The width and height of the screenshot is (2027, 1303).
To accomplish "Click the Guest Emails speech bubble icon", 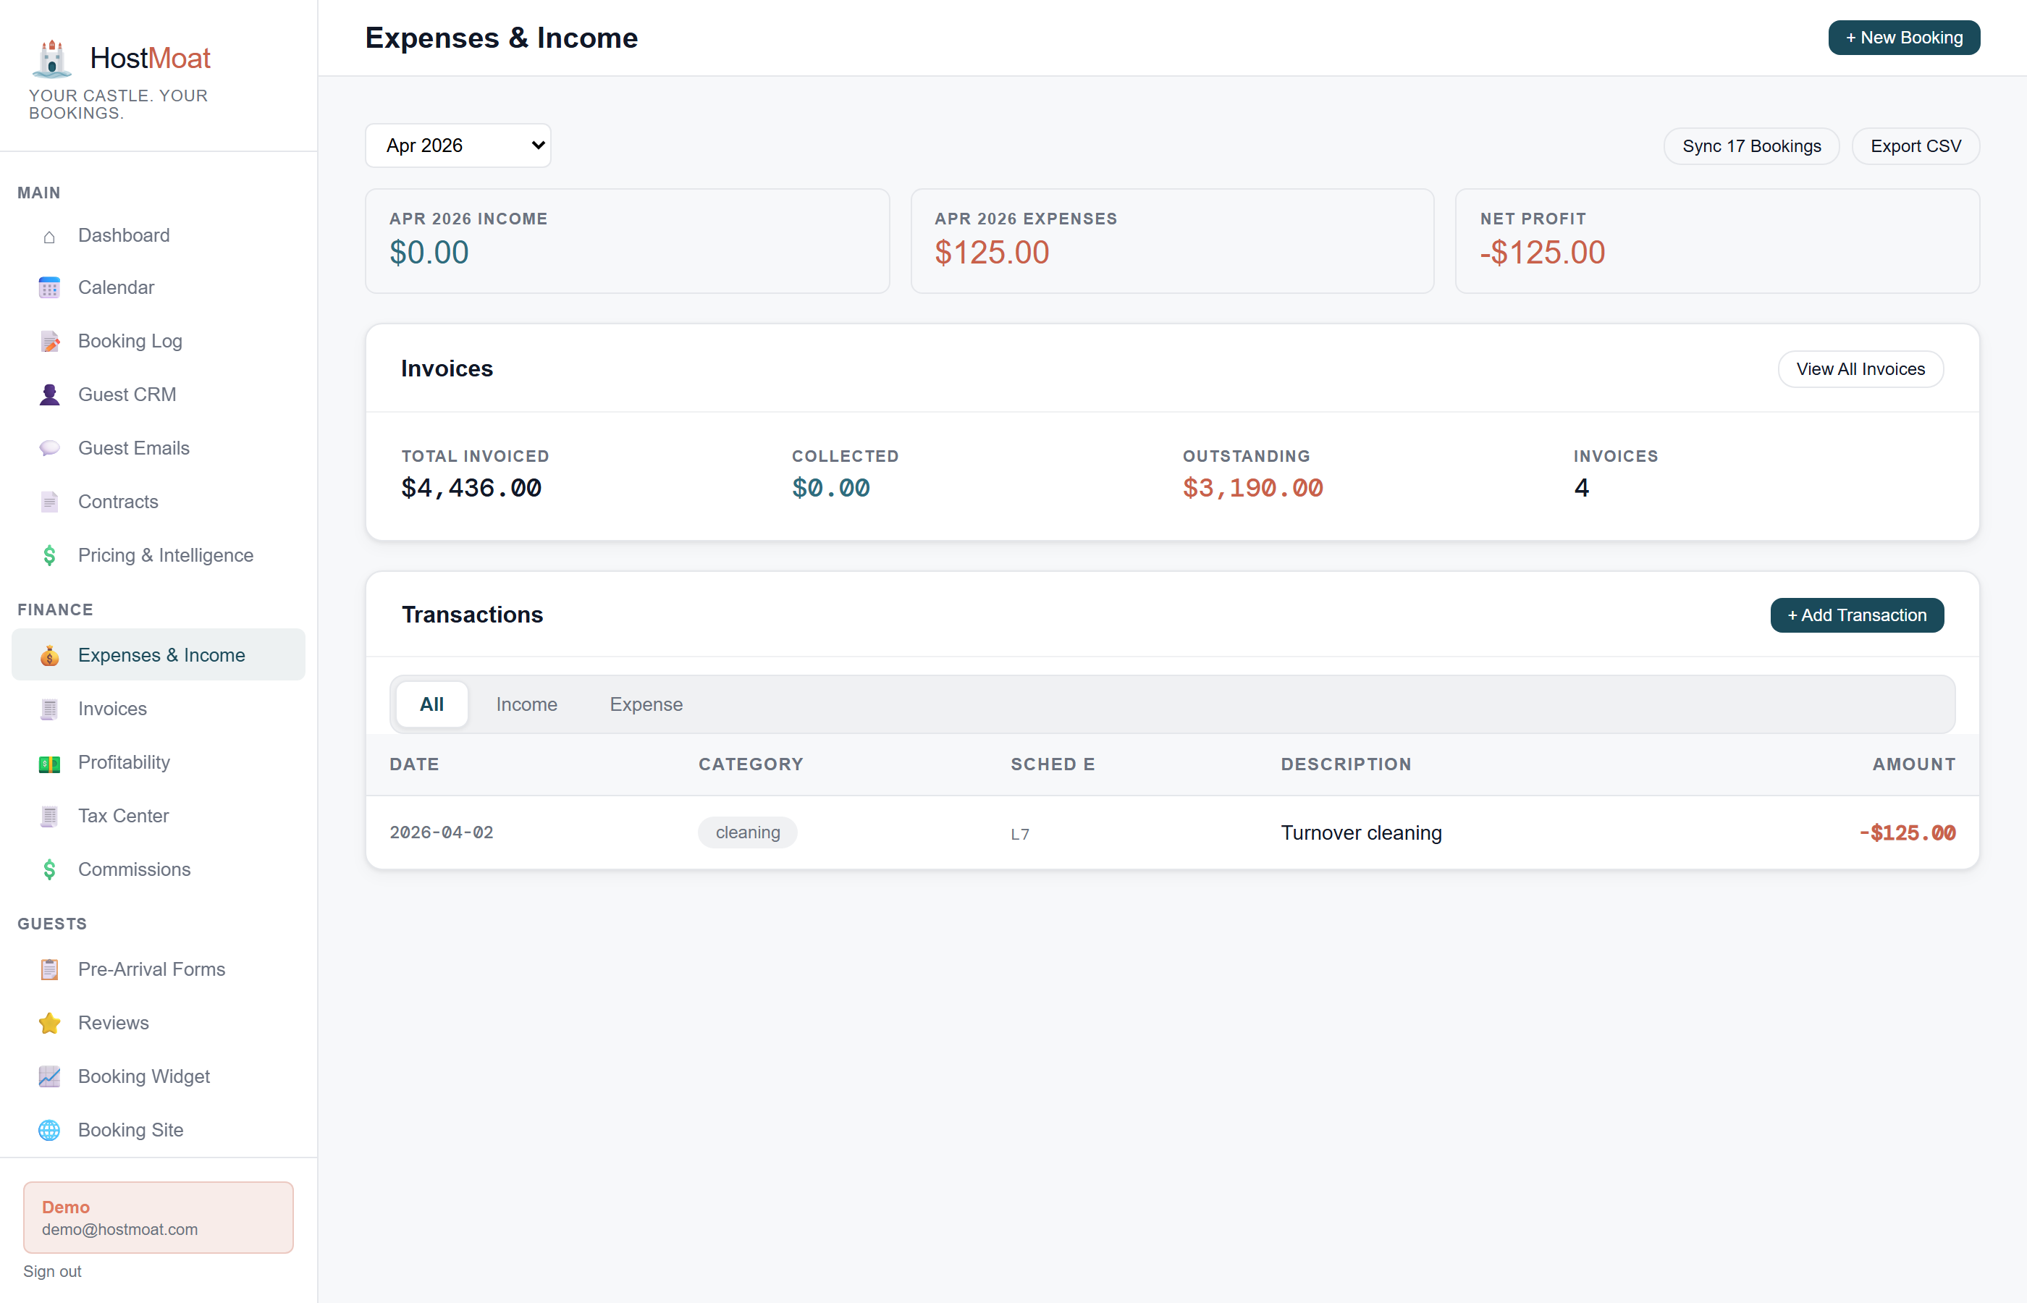I will point(49,448).
